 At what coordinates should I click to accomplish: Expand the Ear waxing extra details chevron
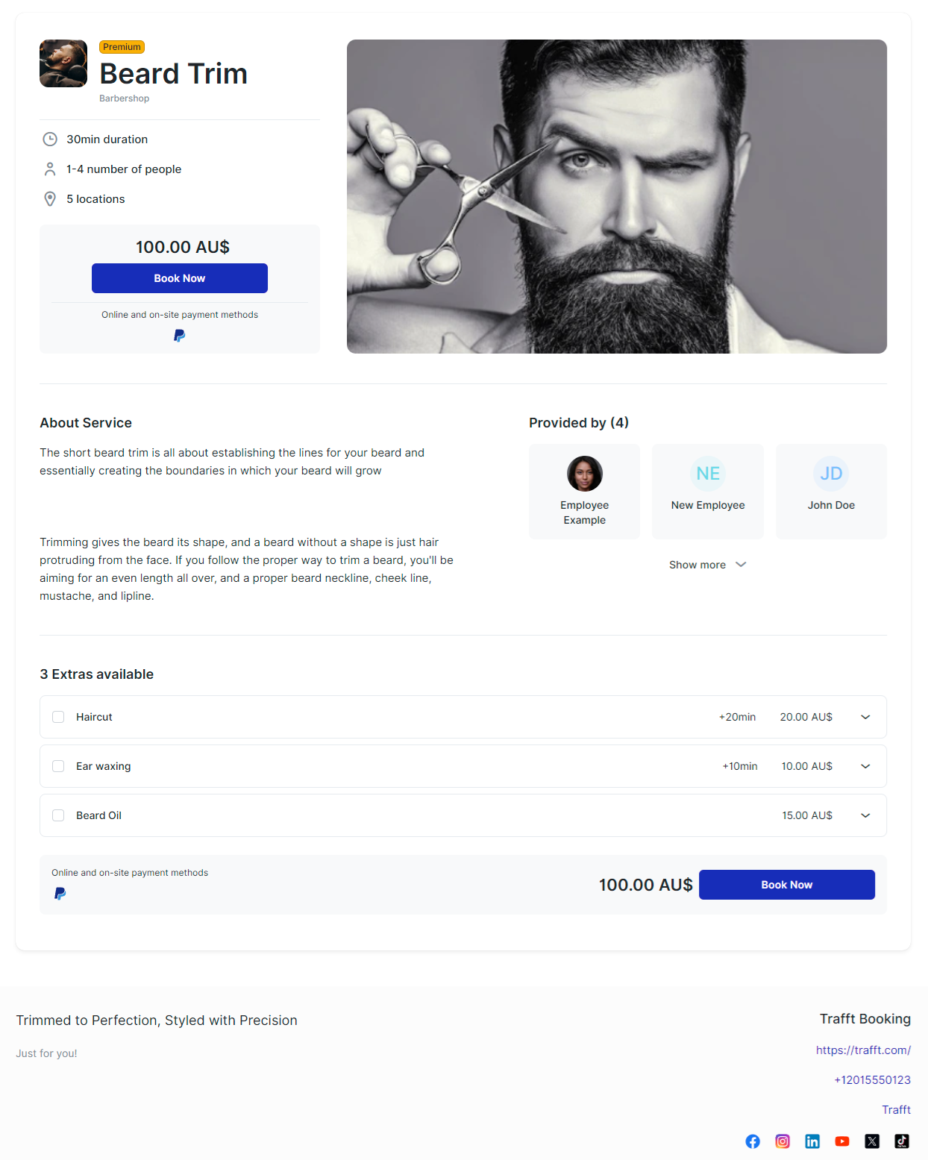coord(865,766)
